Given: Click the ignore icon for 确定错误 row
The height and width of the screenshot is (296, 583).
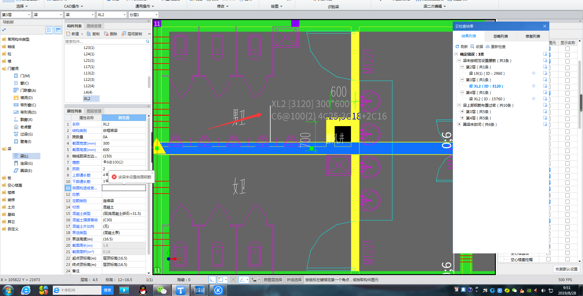Looking at the screenshot, I should coord(545,54).
